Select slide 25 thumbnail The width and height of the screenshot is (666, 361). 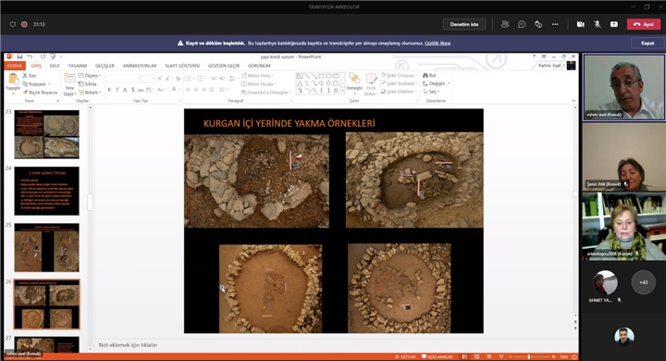click(47, 247)
